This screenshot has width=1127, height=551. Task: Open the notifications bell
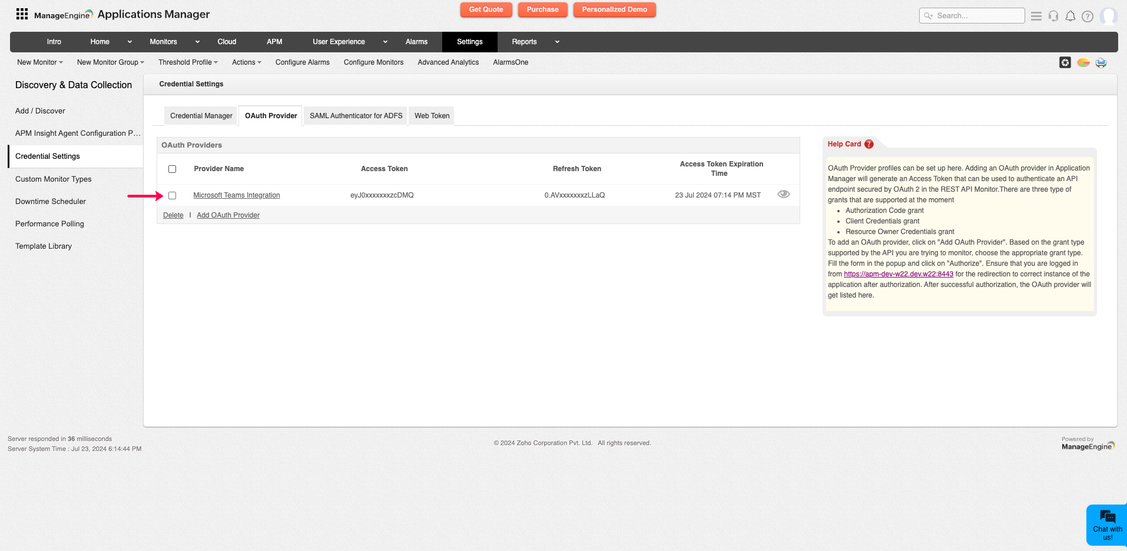1070,16
